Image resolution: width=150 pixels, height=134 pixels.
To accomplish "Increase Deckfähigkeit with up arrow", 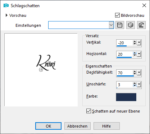I will 135,71.
